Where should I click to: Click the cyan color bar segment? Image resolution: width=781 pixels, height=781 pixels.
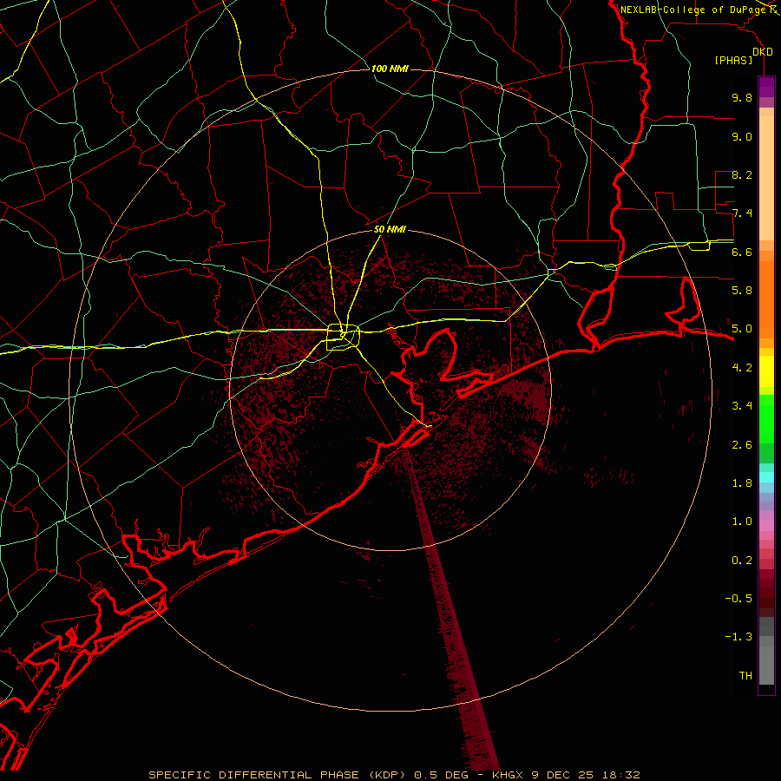coord(766,477)
